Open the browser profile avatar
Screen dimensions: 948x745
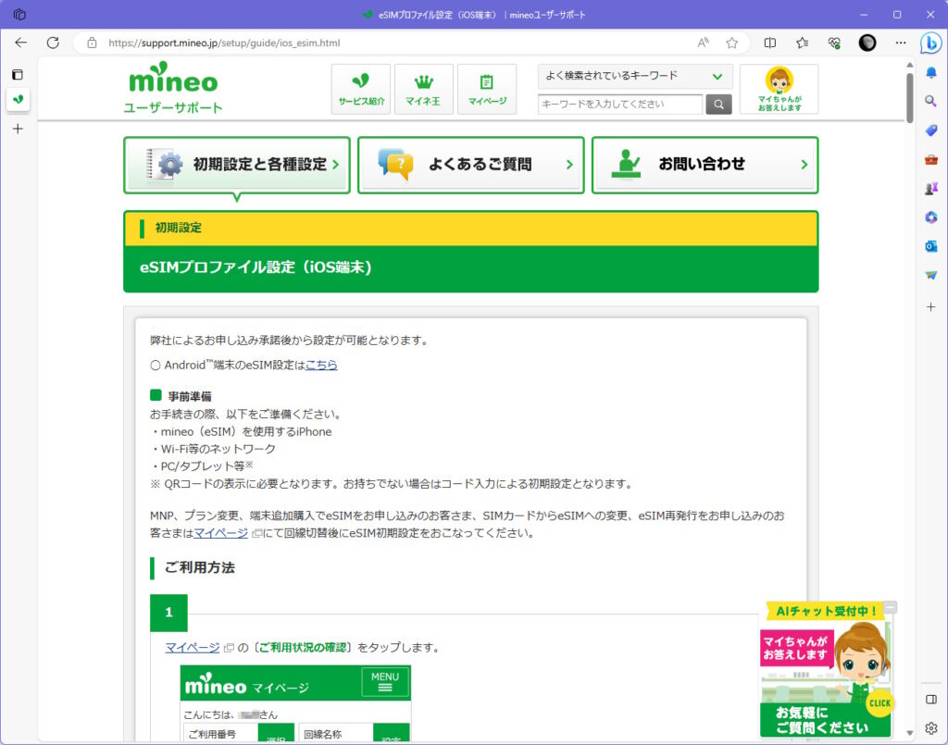click(867, 43)
